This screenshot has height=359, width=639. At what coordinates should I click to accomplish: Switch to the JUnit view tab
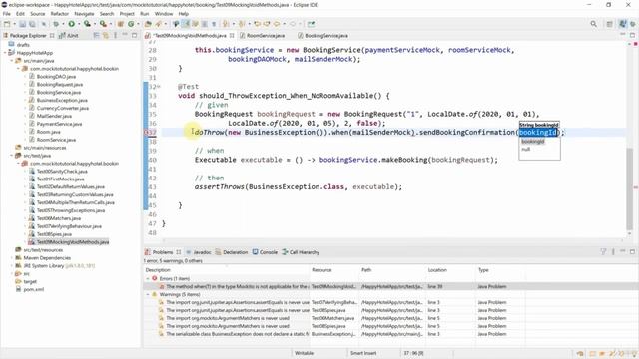pyautogui.click(x=69, y=36)
